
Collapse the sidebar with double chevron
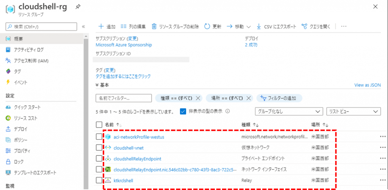[x=83, y=27]
